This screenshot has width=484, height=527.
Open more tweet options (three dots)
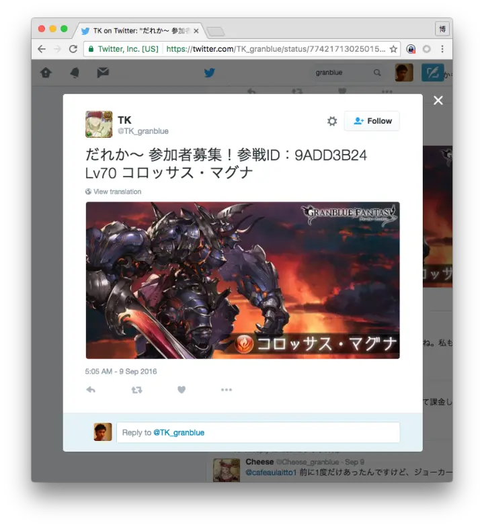click(x=227, y=390)
